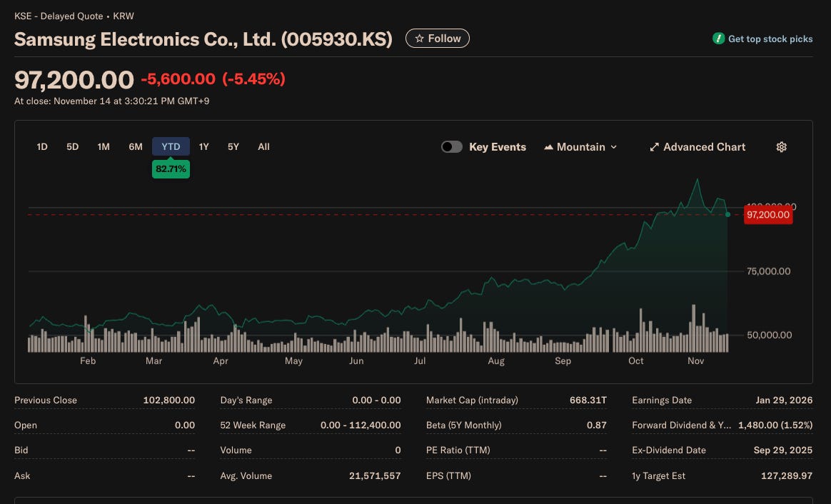Select the 5D time range tab
This screenshot has height=504, width=831.
(72, 147)
